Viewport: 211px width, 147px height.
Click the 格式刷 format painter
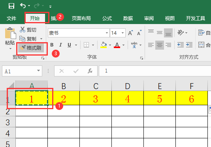click(31, 48)
